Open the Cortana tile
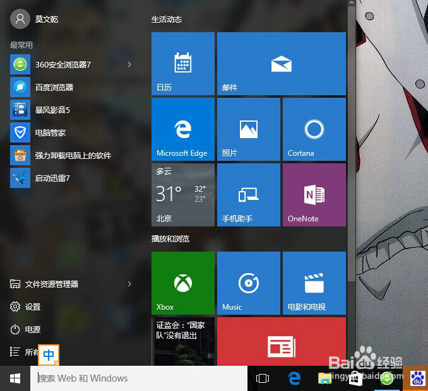This screenshot has width=428, height=391. click(x=314, y=129)
